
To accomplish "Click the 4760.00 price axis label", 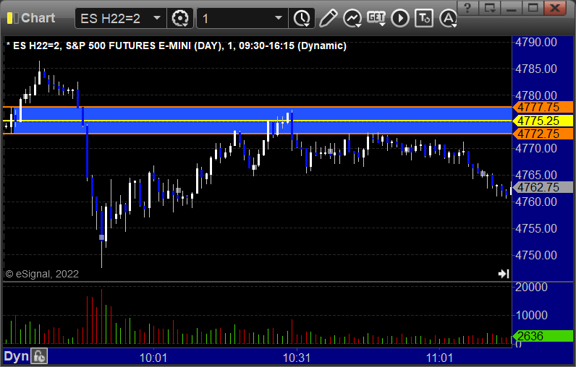I will pos(536,202).
